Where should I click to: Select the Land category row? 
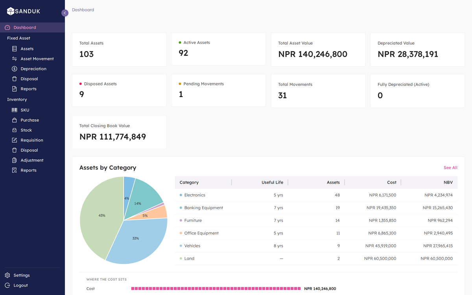(316, 258)
